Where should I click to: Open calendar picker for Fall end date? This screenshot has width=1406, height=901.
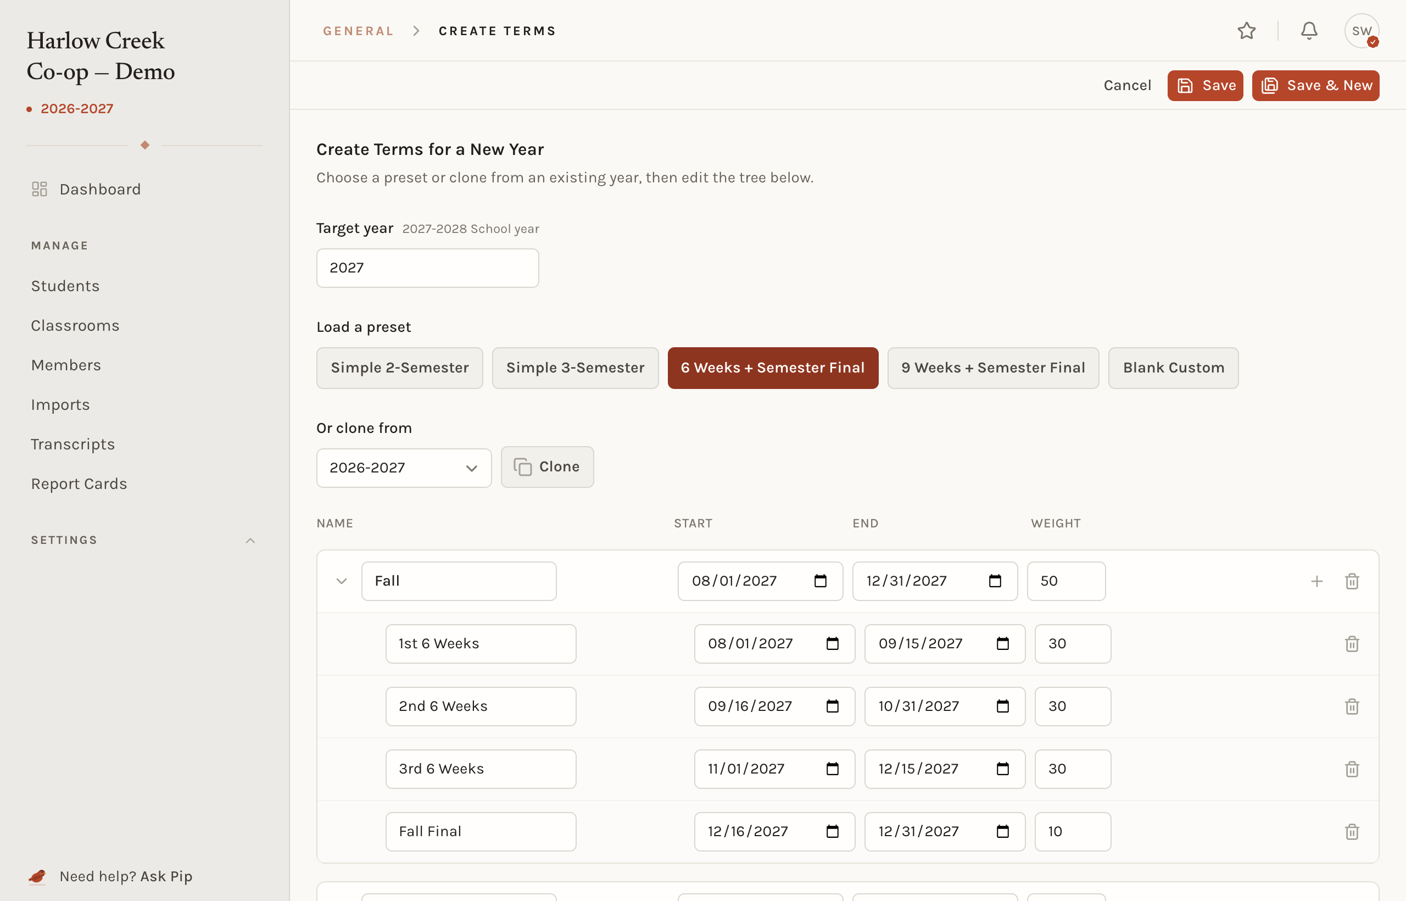click(x=995, y=581)
